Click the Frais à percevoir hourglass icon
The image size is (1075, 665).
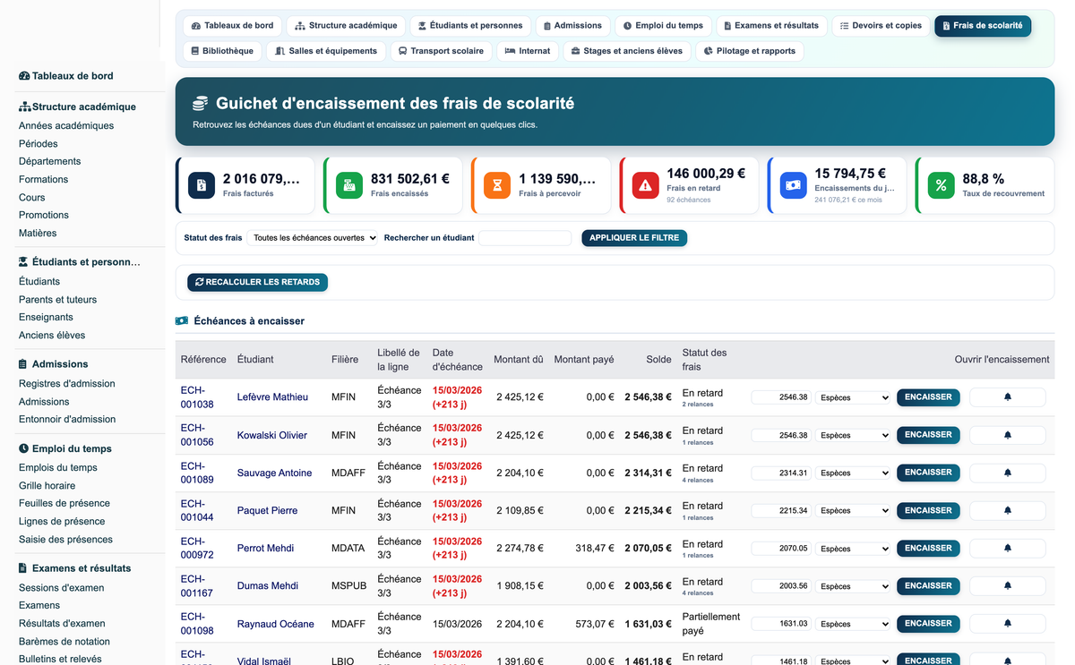point(497,185)
